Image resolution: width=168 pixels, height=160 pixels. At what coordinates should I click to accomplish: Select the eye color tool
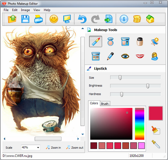point(125,56)
